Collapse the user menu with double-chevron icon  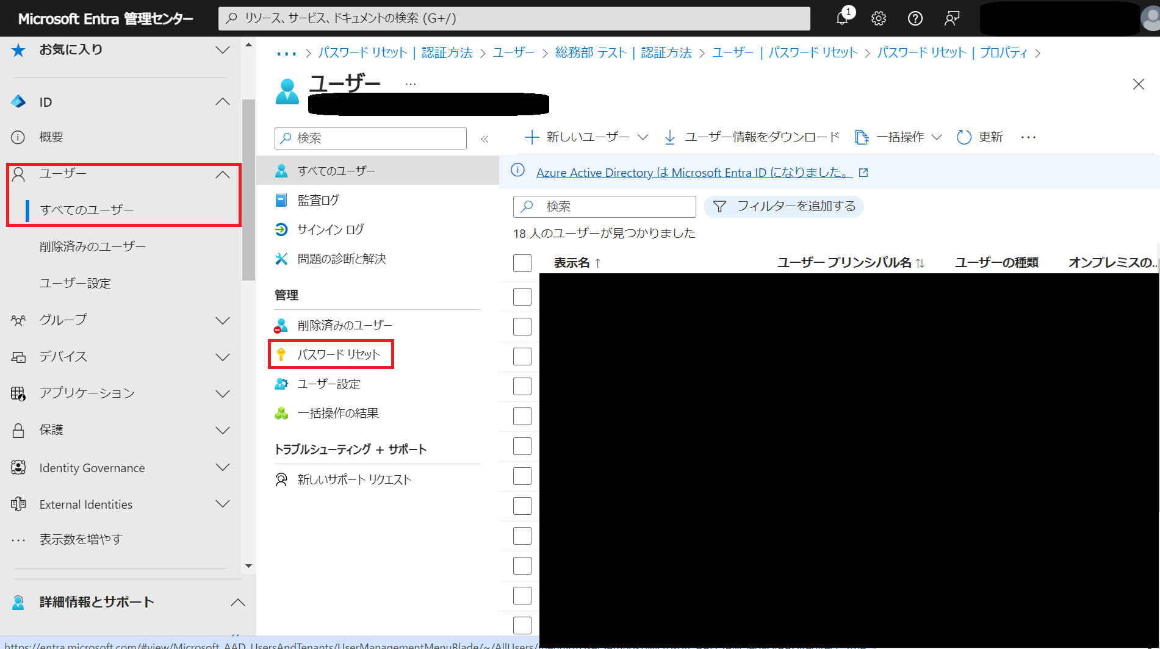click(x=485, y=139)
